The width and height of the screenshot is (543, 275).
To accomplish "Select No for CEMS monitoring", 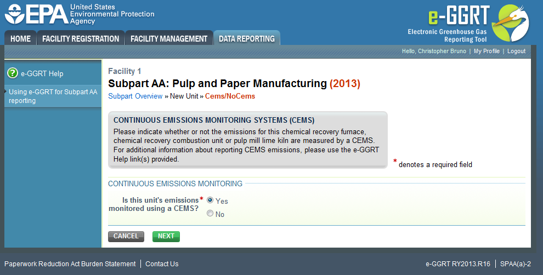I will (x=210, y=214).
